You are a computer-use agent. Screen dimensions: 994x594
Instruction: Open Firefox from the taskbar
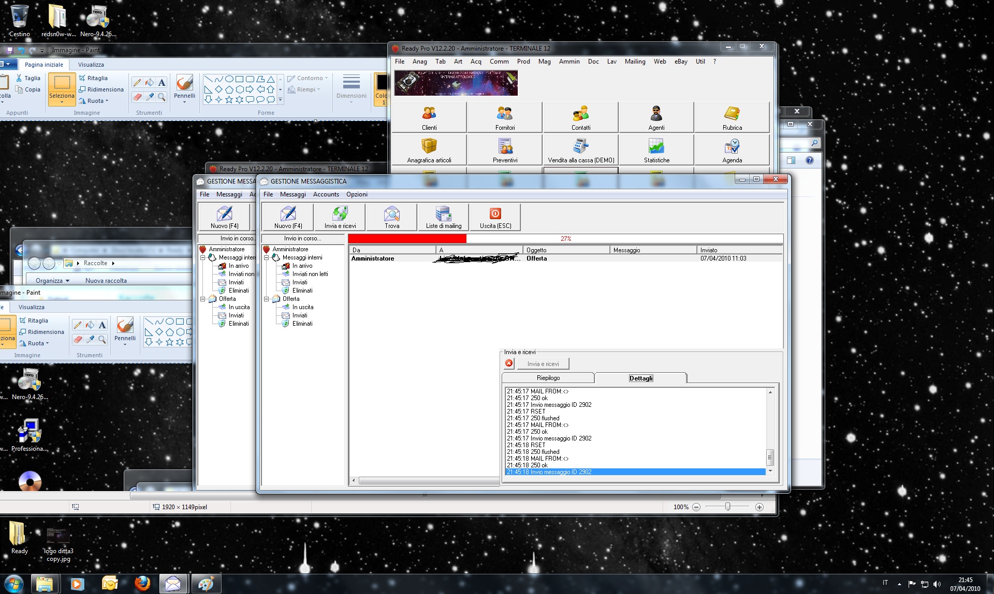pos(142,584)
